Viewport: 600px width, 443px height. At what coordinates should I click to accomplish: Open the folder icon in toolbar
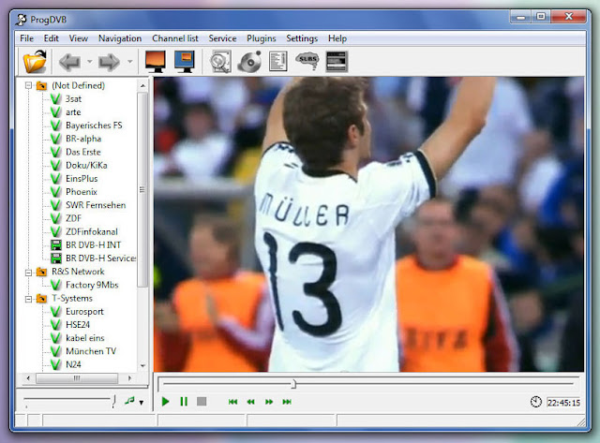[x=35, y=61]
